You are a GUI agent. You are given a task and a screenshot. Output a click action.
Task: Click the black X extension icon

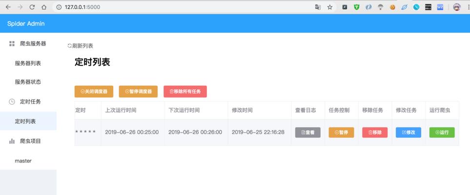[x=345, y=7]
